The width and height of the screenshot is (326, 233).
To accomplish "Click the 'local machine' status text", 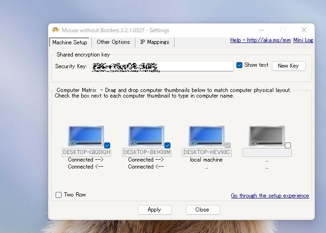I will click(206, 160).
